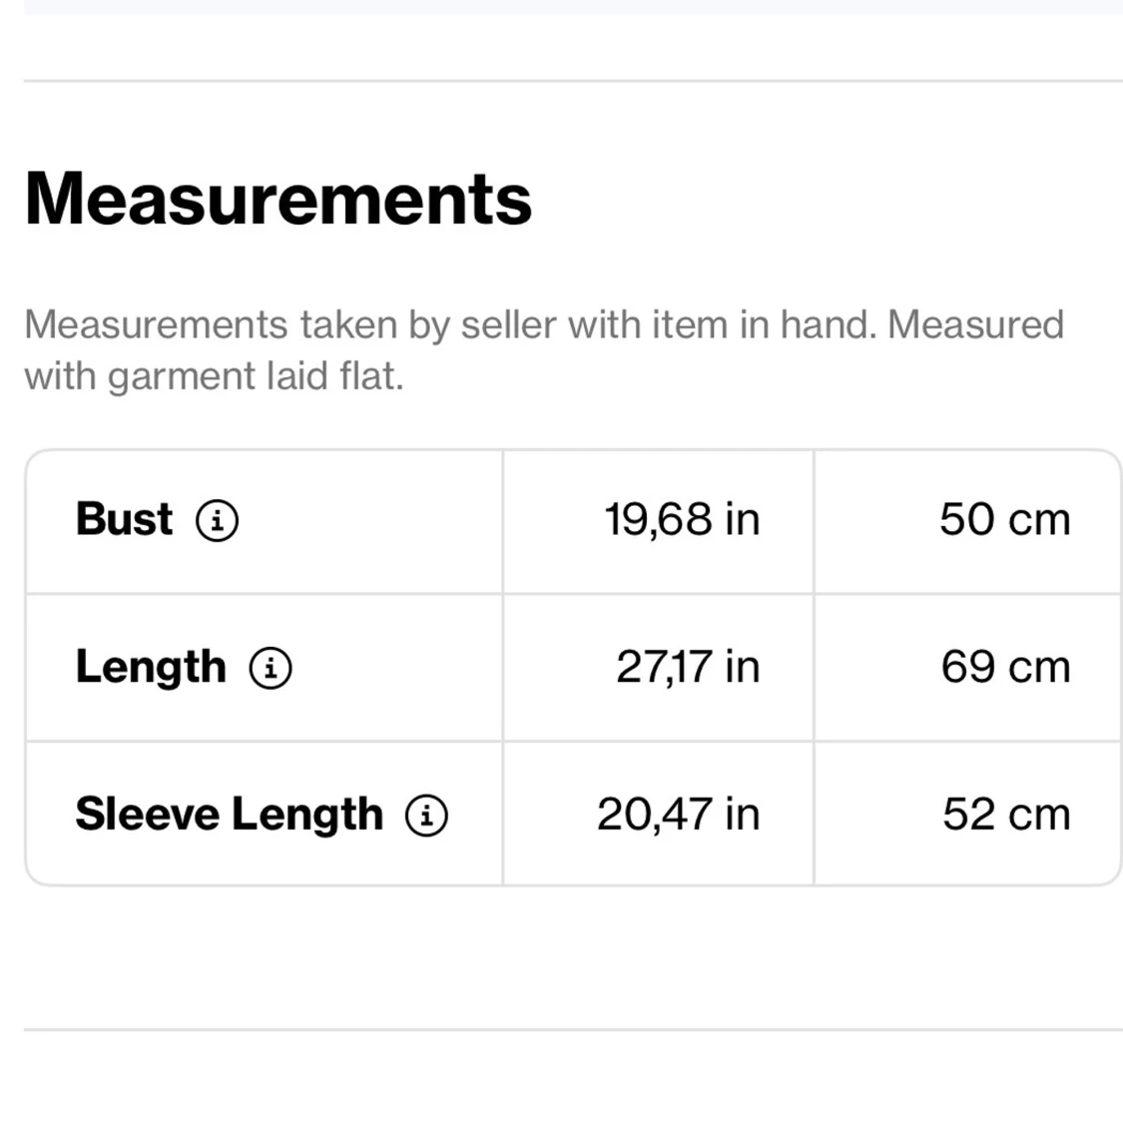This screenshot has height=1123, width=1123.
Task: Click the Measurements section heading
Action: pos(279,199)
